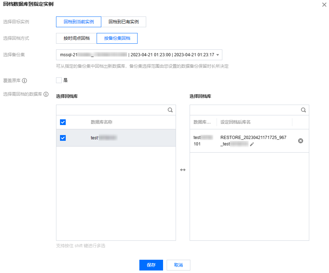
Task: Click the 取消 button
Action: coord(179,265)
